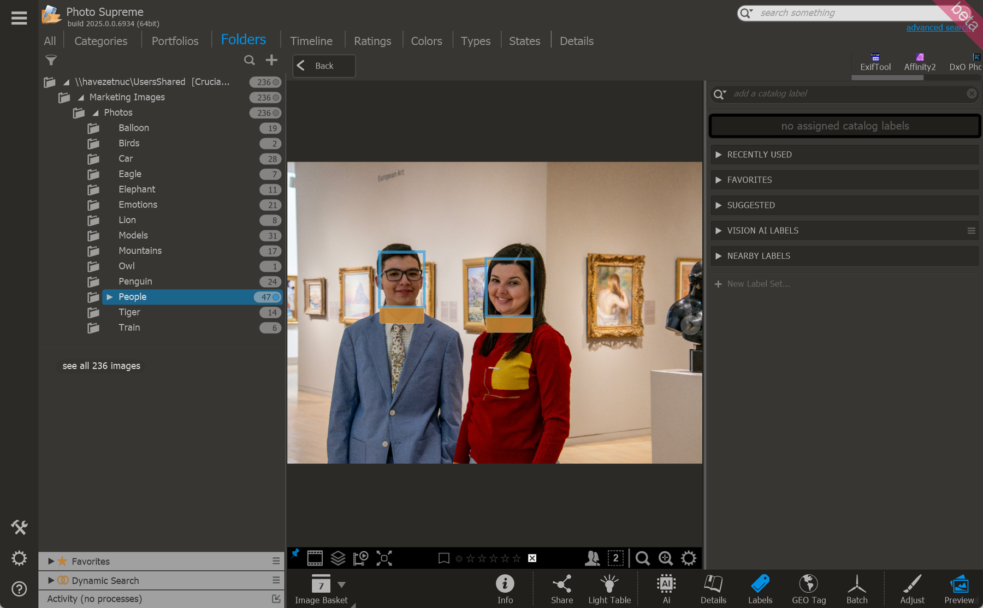The width and height of the screenshot is (983, 608).
Task: Open the Light Table tool
Action: point(609,589)
